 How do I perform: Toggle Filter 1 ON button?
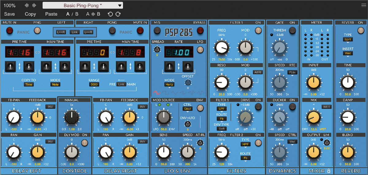point(258,30)
